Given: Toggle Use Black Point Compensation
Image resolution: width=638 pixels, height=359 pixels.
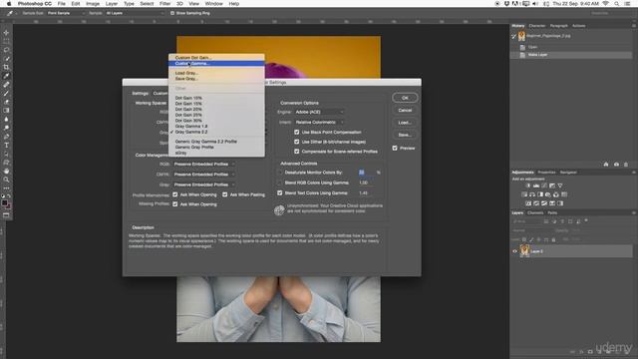Looking at the screenshot, I should coord(297,132).
